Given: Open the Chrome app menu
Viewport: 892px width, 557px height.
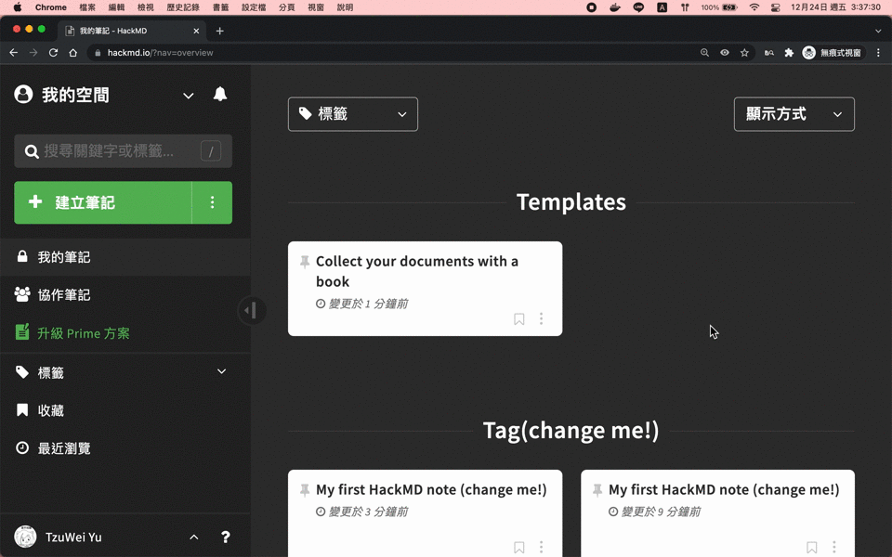Looking at the screenshot, I should 50,7.
